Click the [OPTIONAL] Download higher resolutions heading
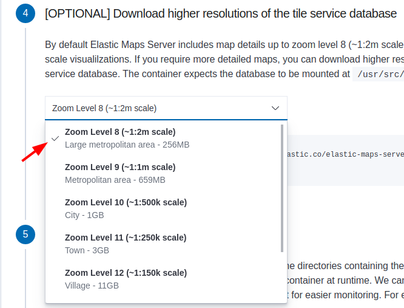Screen dimensions: 404x308 pos(221,13)
